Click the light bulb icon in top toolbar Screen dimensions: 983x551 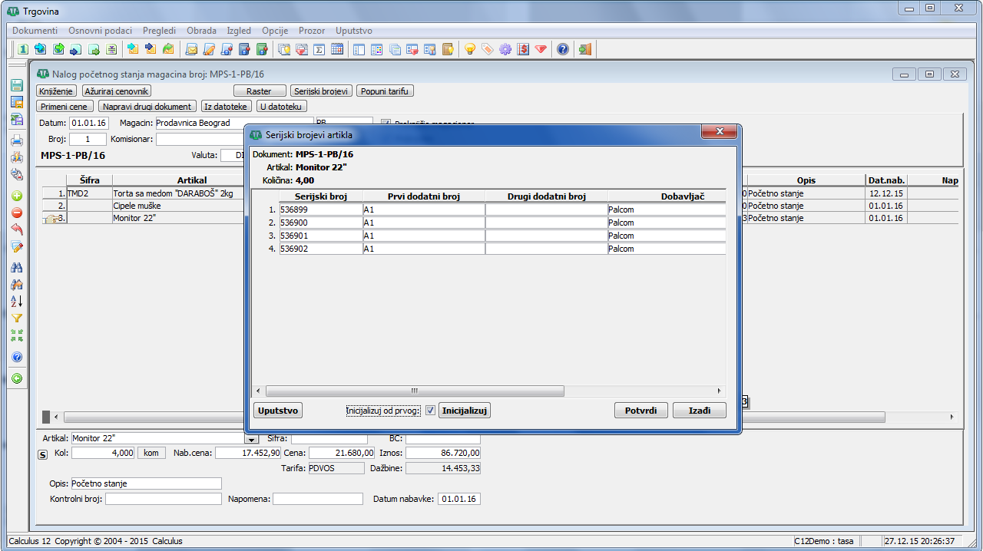(x=470, y=49)
